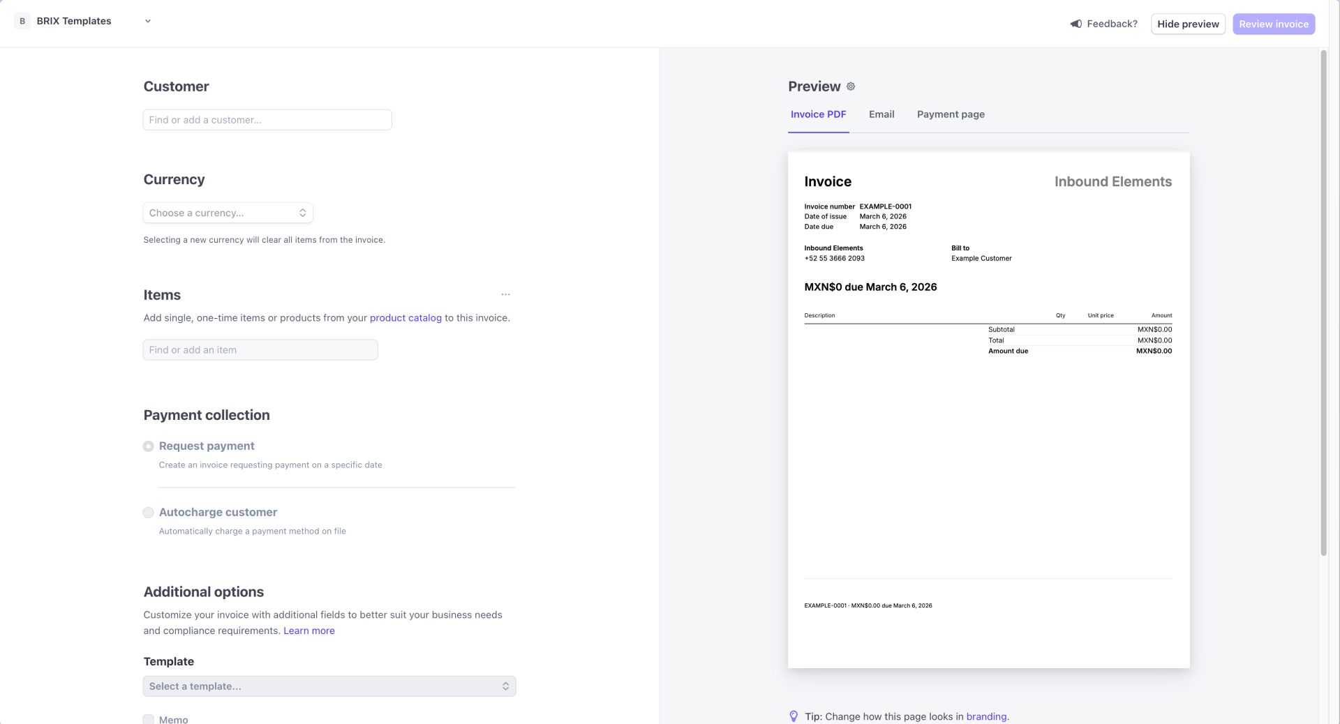Select the Request payment radio option
Screen dimensions: 1340x724
pyautogui.click(x=148, y=446)
